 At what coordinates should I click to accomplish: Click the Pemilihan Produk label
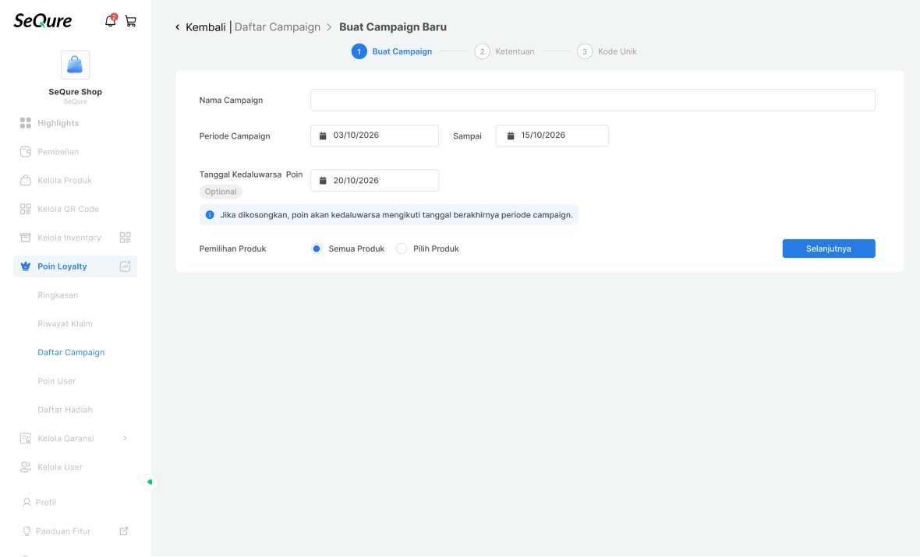tap(232, 249)
